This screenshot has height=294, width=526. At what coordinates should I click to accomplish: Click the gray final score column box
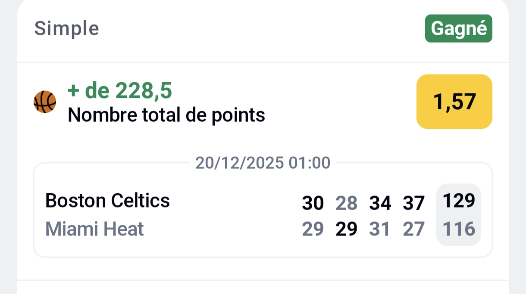point(459,215)
